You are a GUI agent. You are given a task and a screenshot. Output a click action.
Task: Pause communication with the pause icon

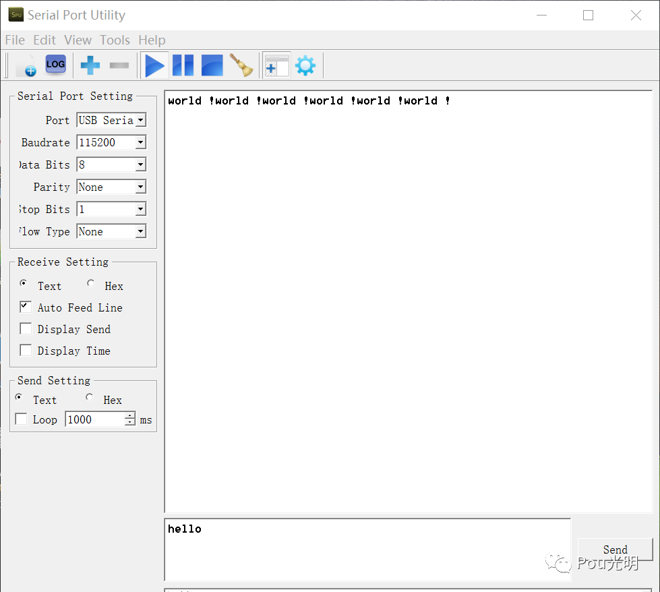(183, 65)
